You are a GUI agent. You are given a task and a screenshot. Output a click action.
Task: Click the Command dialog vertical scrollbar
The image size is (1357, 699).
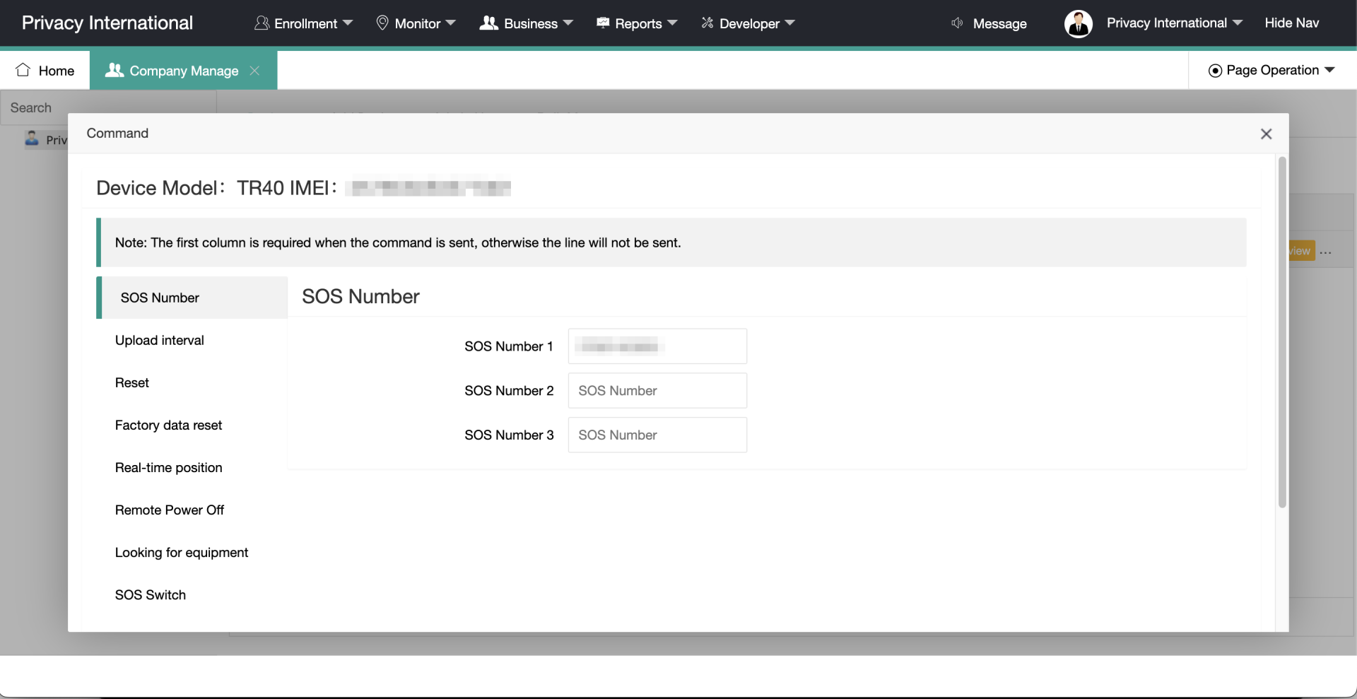coord(1282,332)
